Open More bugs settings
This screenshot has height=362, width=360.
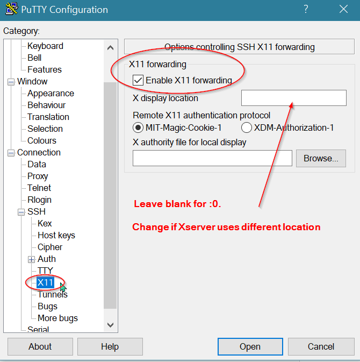57,318
